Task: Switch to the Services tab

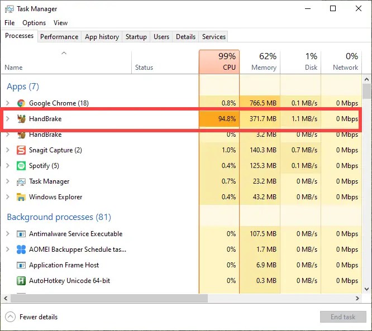Action: click(213, 37)
